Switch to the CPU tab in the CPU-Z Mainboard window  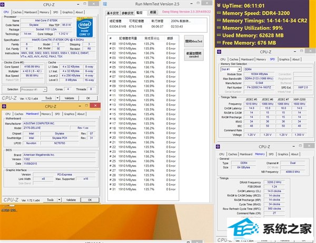8,114
